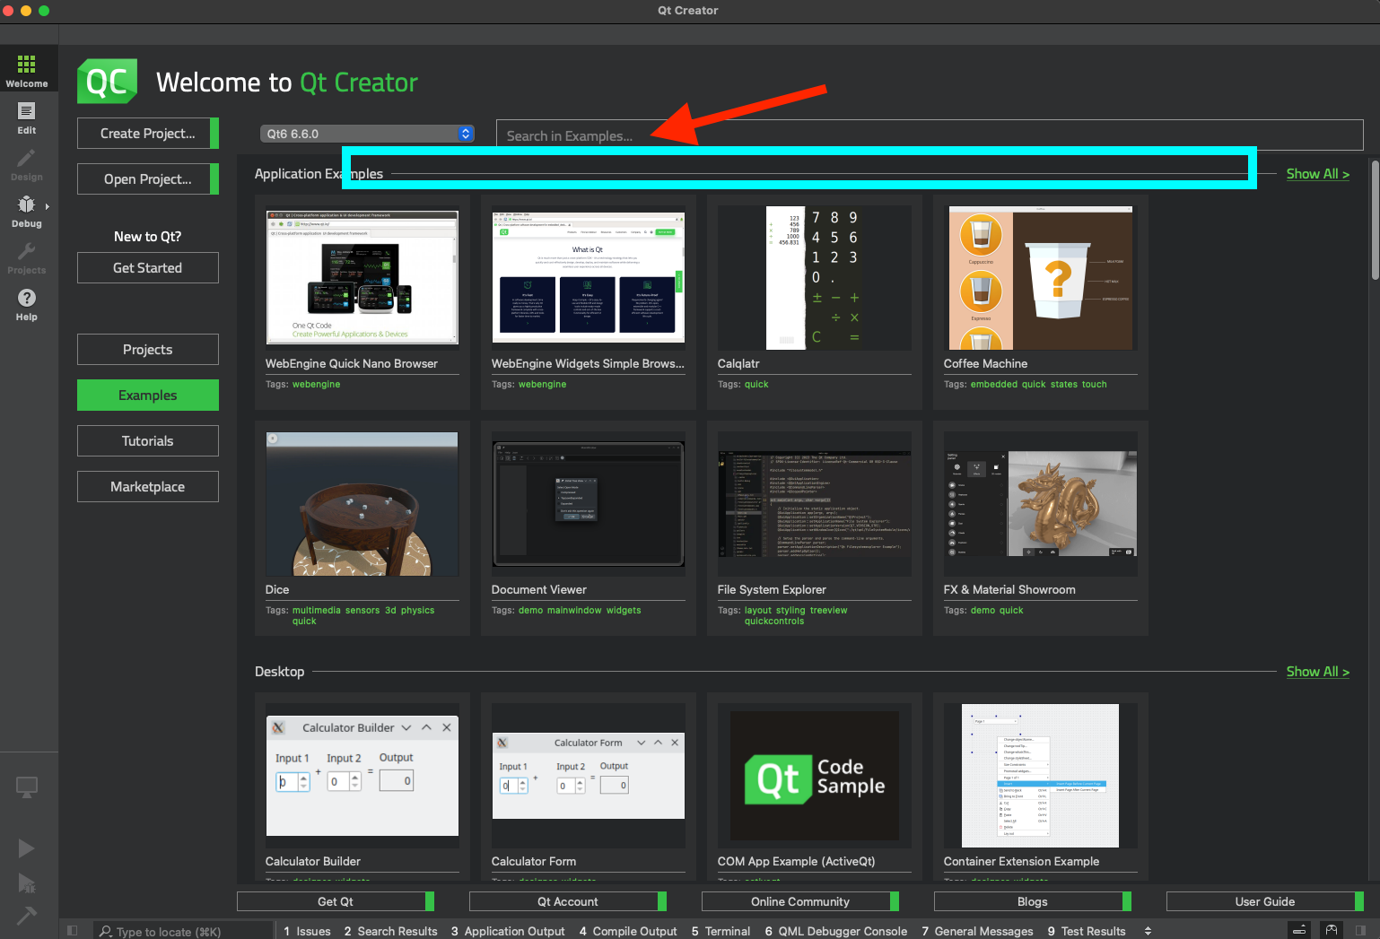The height and width of the screenshot is (939, 1380).
Task: Toggle the right sidebar visibility icon
Action: (x=1360, y=931)
